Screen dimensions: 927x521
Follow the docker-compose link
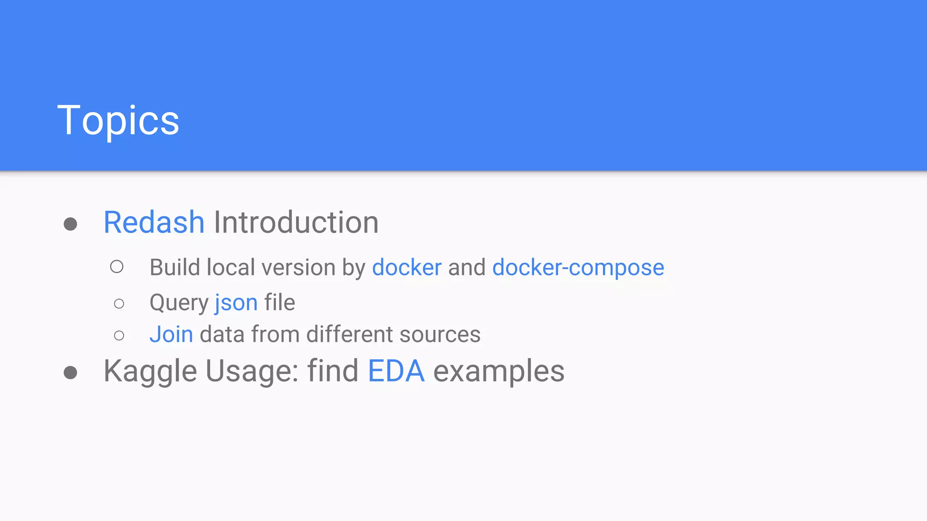pyautogui.click(x=578, y=267)
